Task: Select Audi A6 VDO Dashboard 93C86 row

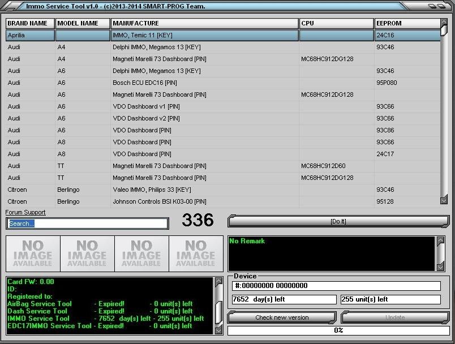Action: (x=223, y=131)
